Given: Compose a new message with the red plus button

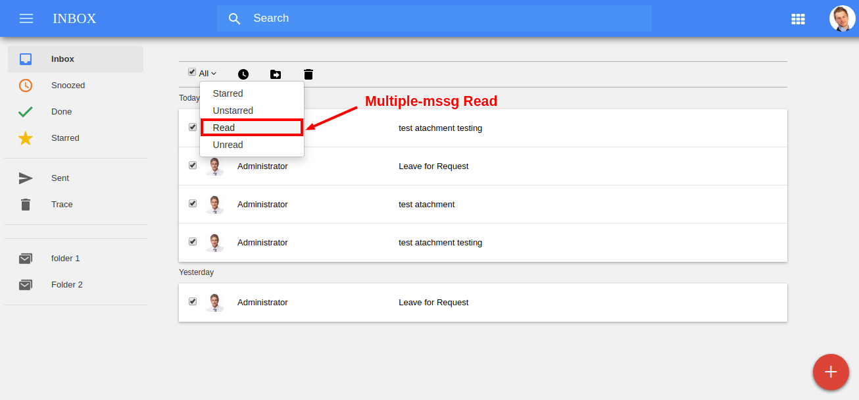Looking at the screenshot, I should 831,372.
